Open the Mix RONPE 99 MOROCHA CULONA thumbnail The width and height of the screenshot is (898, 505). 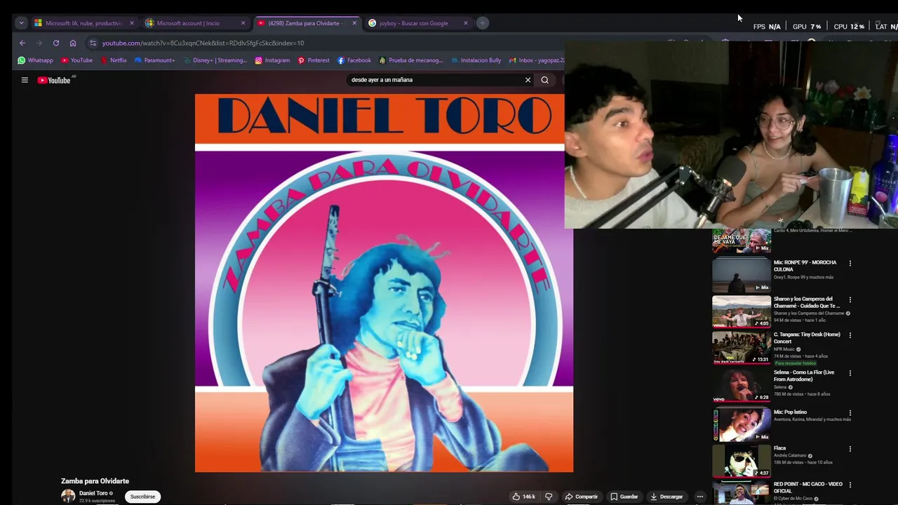[742, 274]
